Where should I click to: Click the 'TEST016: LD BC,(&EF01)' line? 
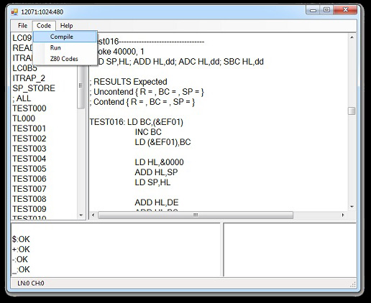(136, 122)
